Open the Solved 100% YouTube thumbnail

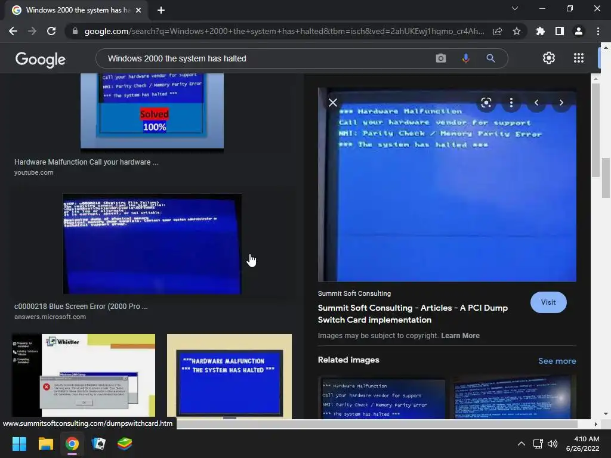click(152, 111)
